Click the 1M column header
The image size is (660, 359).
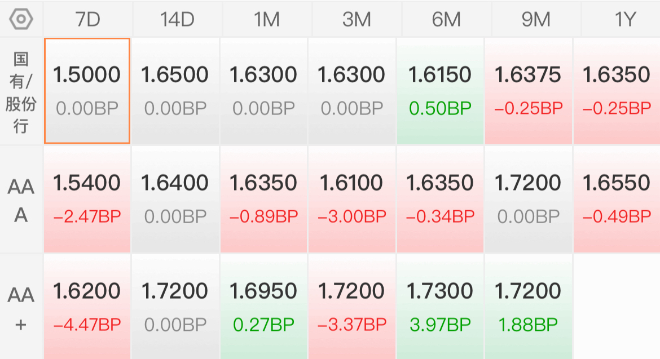pos(266,19)
